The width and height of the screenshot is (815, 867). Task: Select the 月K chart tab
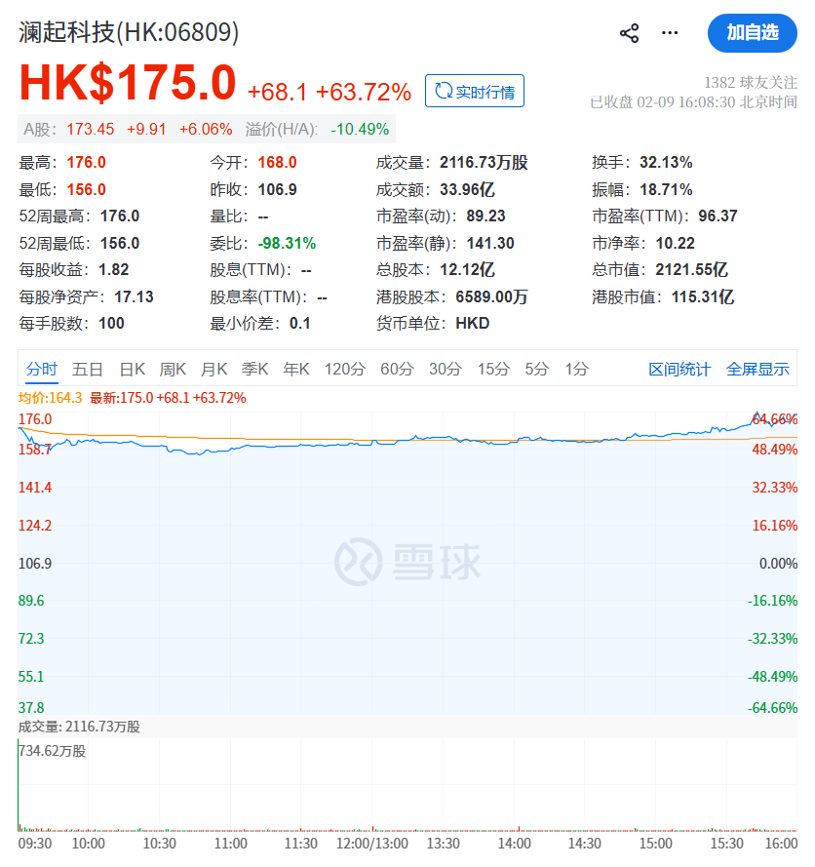213,369
